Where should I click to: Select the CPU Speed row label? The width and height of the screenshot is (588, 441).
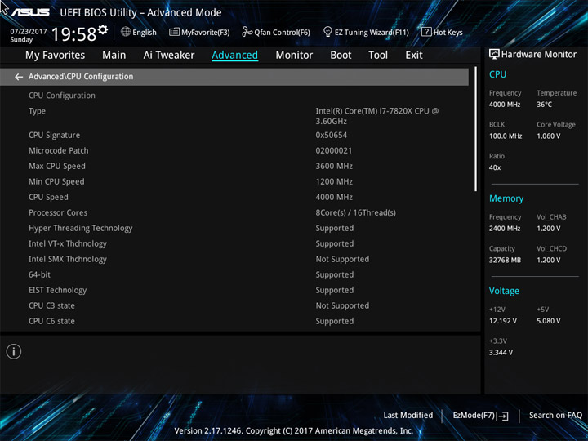(x=48, y=197)
